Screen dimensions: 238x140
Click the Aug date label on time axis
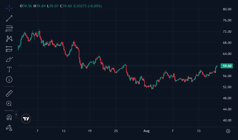[146, 131]
